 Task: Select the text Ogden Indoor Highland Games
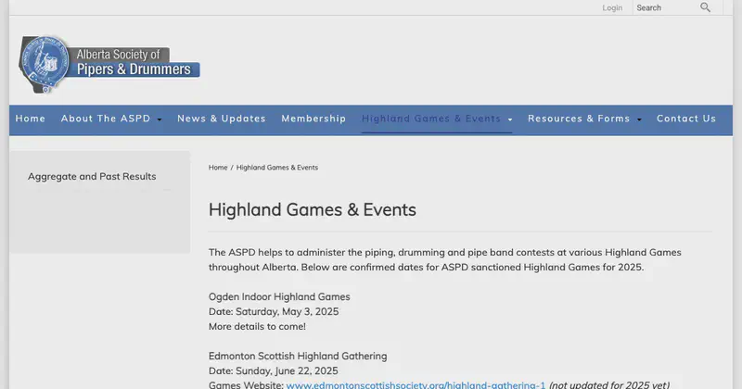click(279, 296)
